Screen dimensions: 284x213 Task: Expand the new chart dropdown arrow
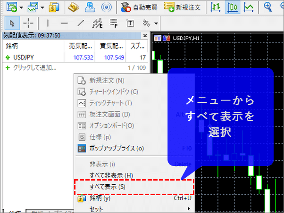[21, 8]
